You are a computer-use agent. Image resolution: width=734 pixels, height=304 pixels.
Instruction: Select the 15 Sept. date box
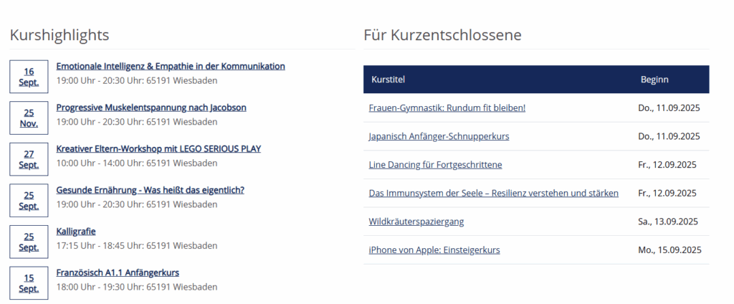[x=29, y=282]
